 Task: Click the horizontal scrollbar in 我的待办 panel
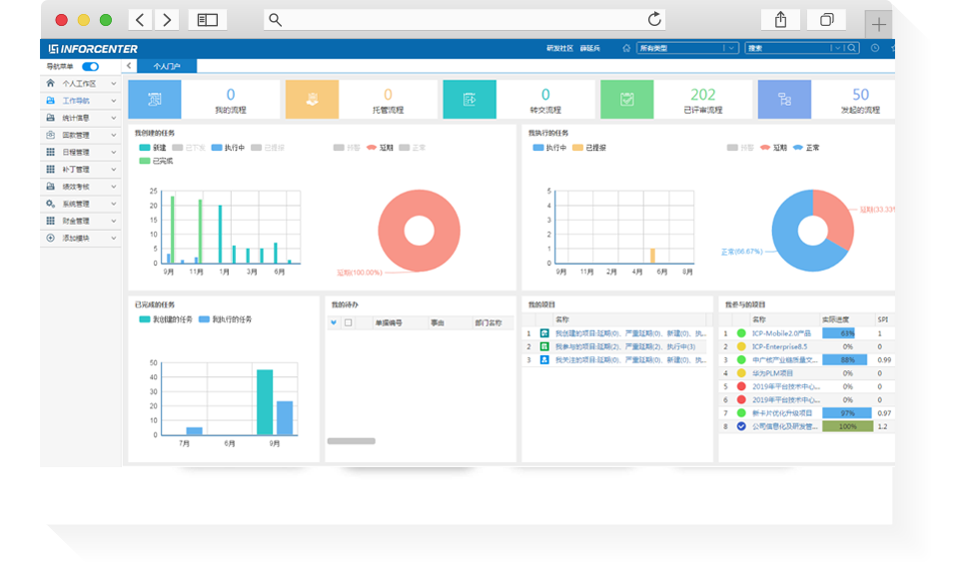point(352,440)
